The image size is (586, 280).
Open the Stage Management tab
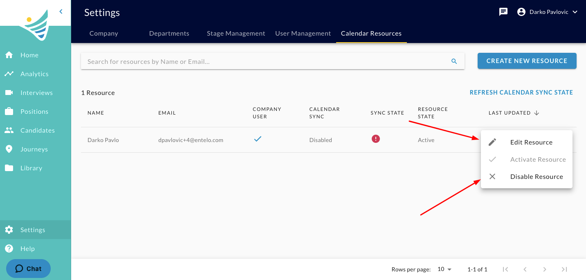(x=236, y=34)
